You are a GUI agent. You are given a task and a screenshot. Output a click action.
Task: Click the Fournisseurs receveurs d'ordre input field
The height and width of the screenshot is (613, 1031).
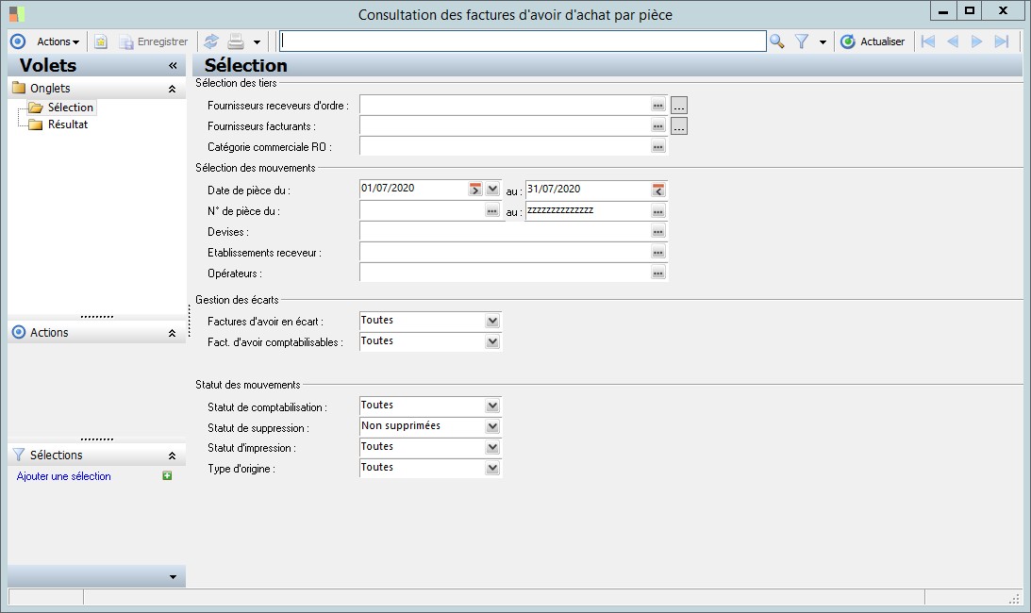pyautogui.click(x=505, y=106)
